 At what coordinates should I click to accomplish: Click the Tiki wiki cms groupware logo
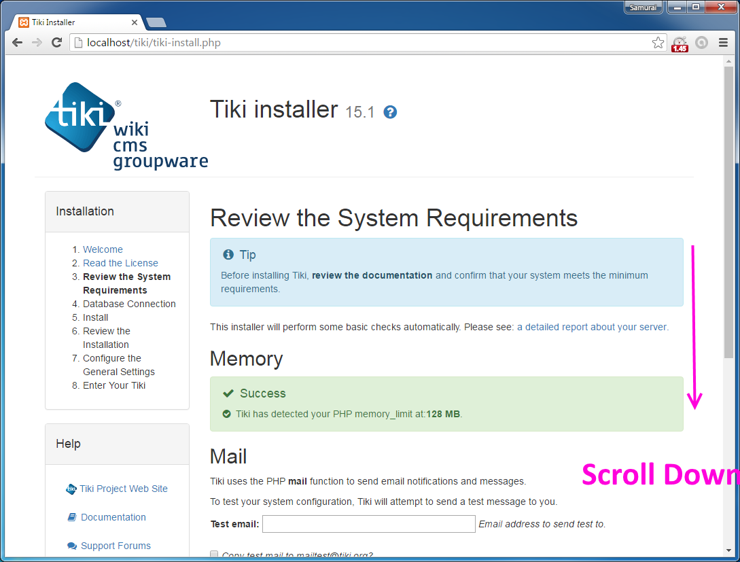point(126,126)
